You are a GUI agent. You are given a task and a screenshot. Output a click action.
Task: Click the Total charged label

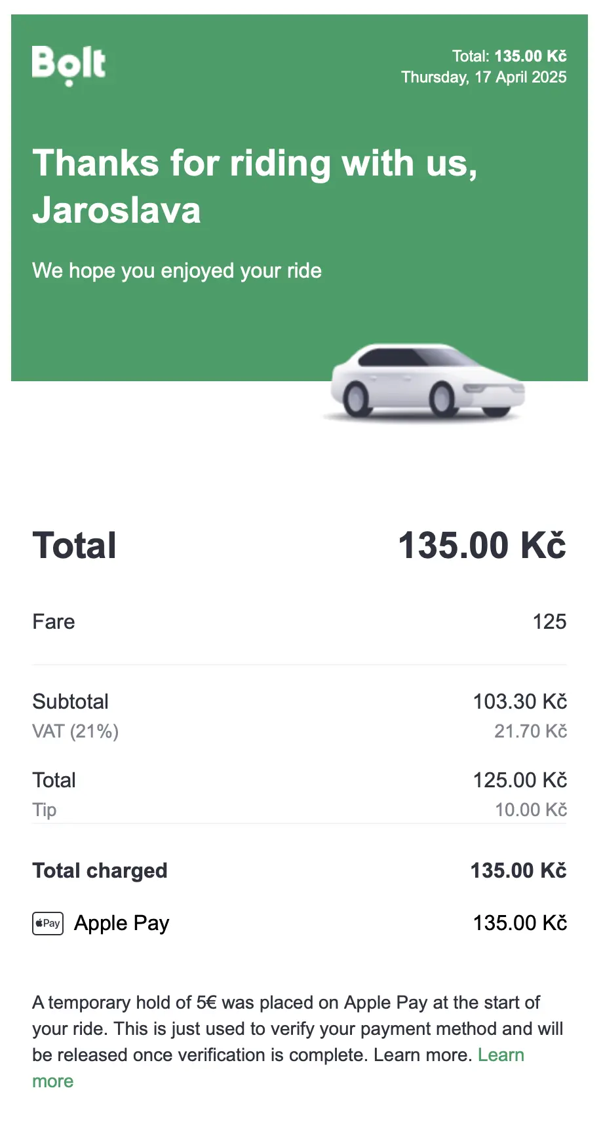pos(100,870)
